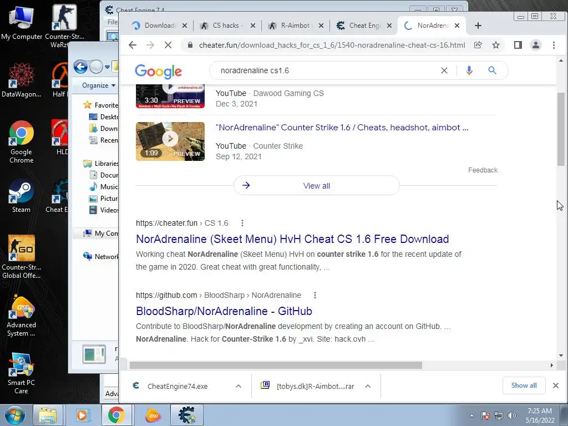Clear the Google search box
This screenshot has height=426, width=568.
[444, 70]
